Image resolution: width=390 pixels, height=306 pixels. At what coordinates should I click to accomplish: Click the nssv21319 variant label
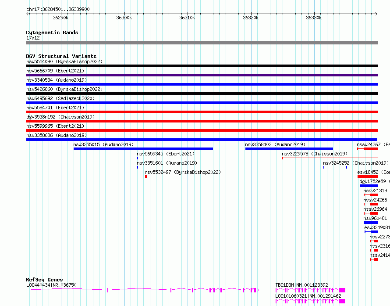(375, 191)
